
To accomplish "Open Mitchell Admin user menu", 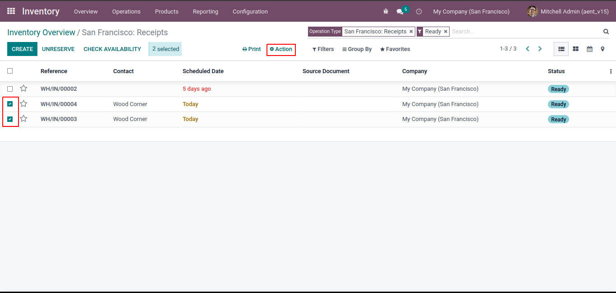I will pyautogui.click(x=568, y=11).
